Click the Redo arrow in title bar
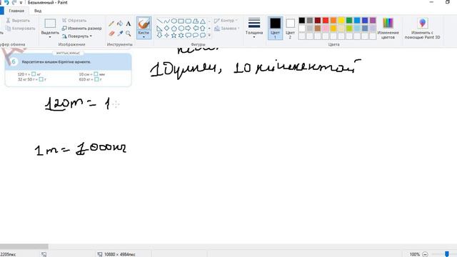The width and height of the screenshot is (457, 257). point(14,2)
